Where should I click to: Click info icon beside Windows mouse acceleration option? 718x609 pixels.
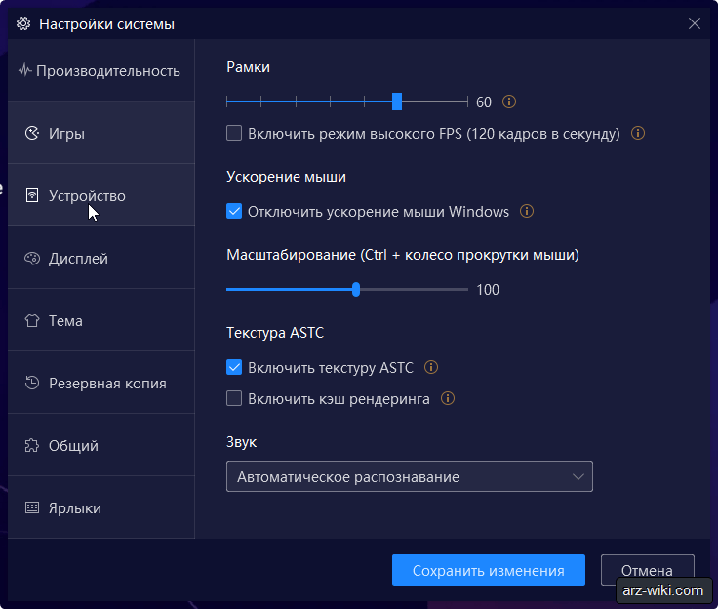(x=527, y=211)
